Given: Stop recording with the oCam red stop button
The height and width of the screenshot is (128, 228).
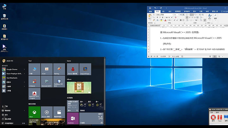Looking at the screenshot, I should [213, 117].
